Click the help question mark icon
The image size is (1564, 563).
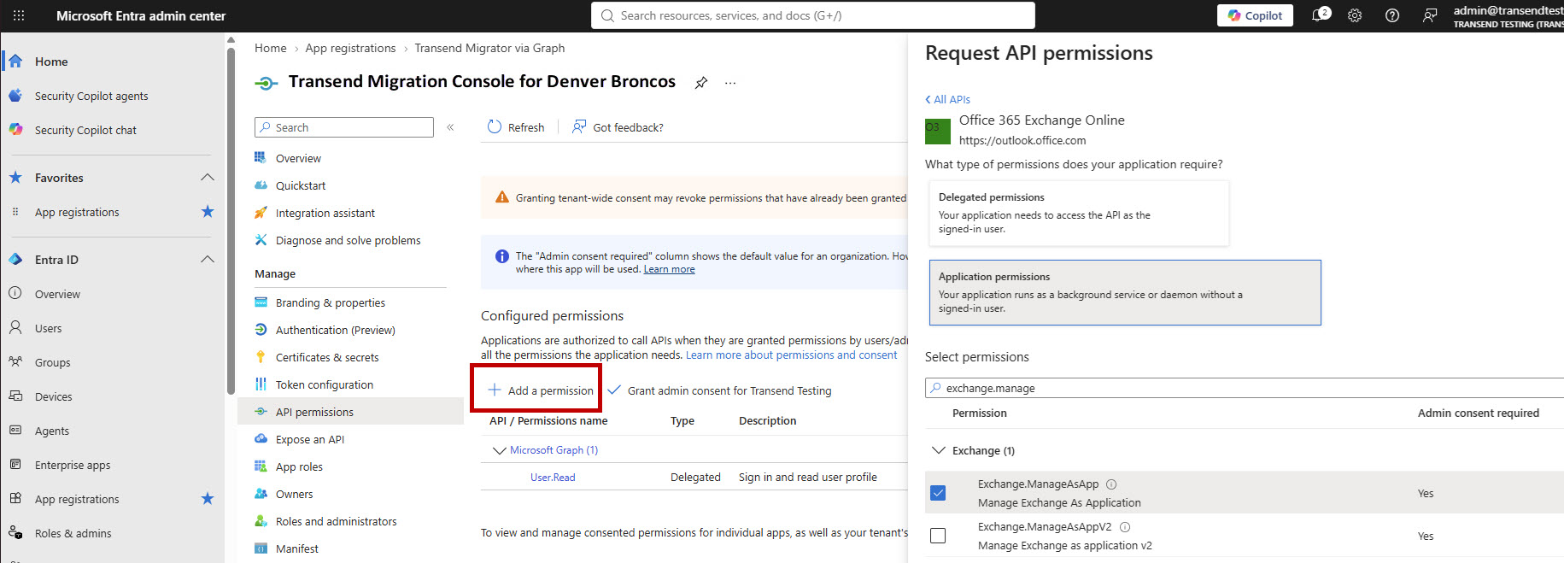point(1392,15)
